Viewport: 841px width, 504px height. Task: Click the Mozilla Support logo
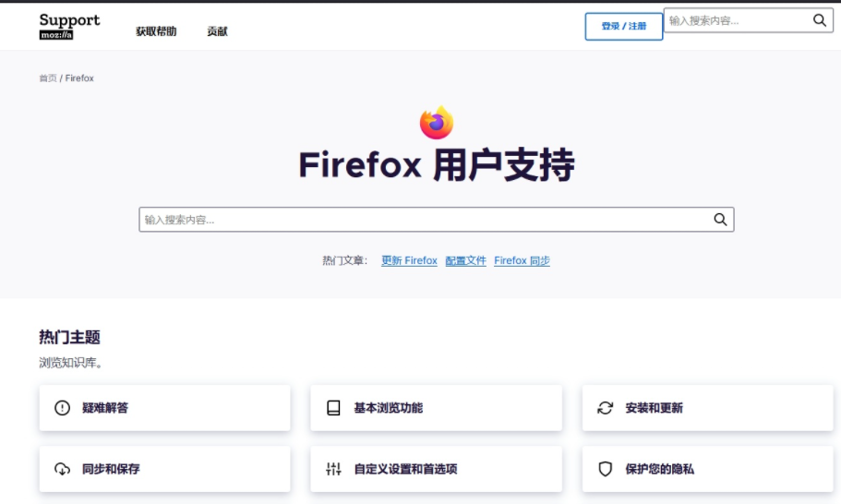click(69, 26)
